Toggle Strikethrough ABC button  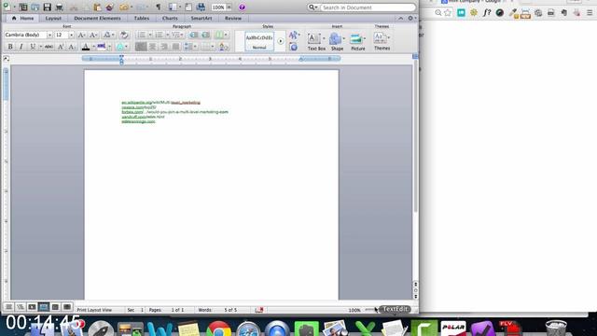(x=49, y=47)
